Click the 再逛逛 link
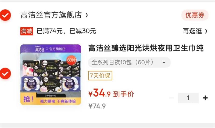The width and height of the screenshot is (215, 128). [x=192, y=31]
